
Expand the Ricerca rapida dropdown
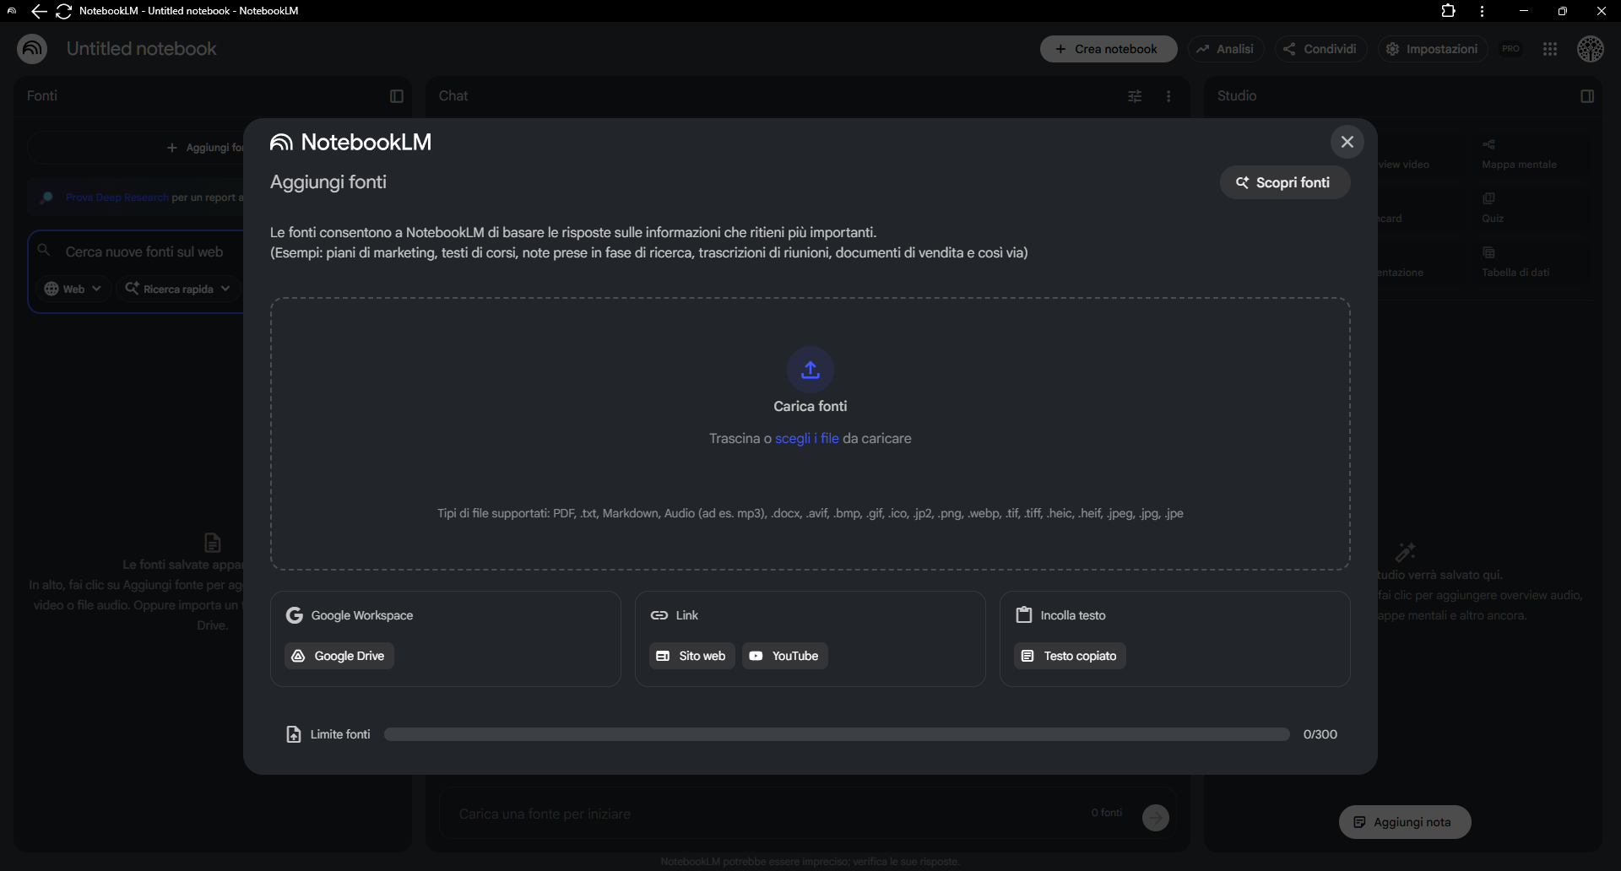pyautogui.click(x=178, y=289)
